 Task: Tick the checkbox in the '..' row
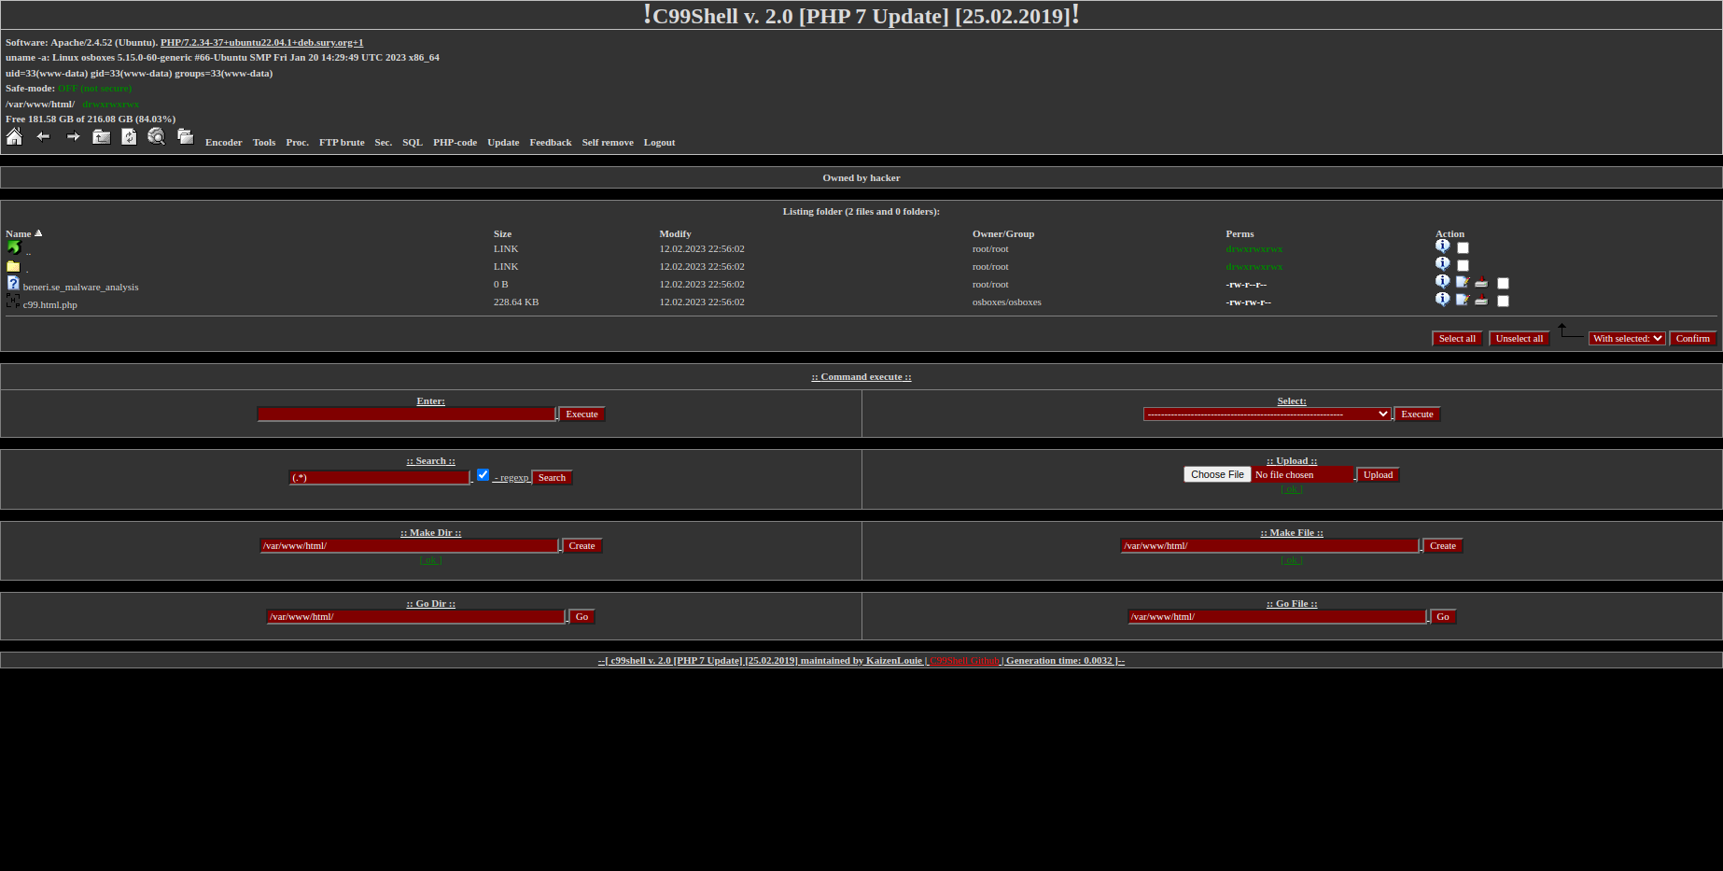[1463, 248]
